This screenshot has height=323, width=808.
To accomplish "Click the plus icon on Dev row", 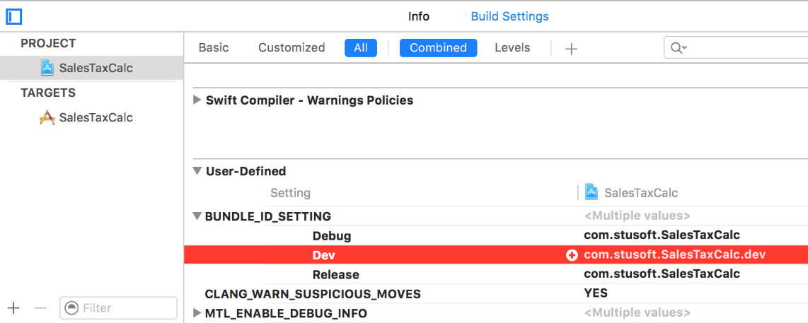I will [572, 255].
